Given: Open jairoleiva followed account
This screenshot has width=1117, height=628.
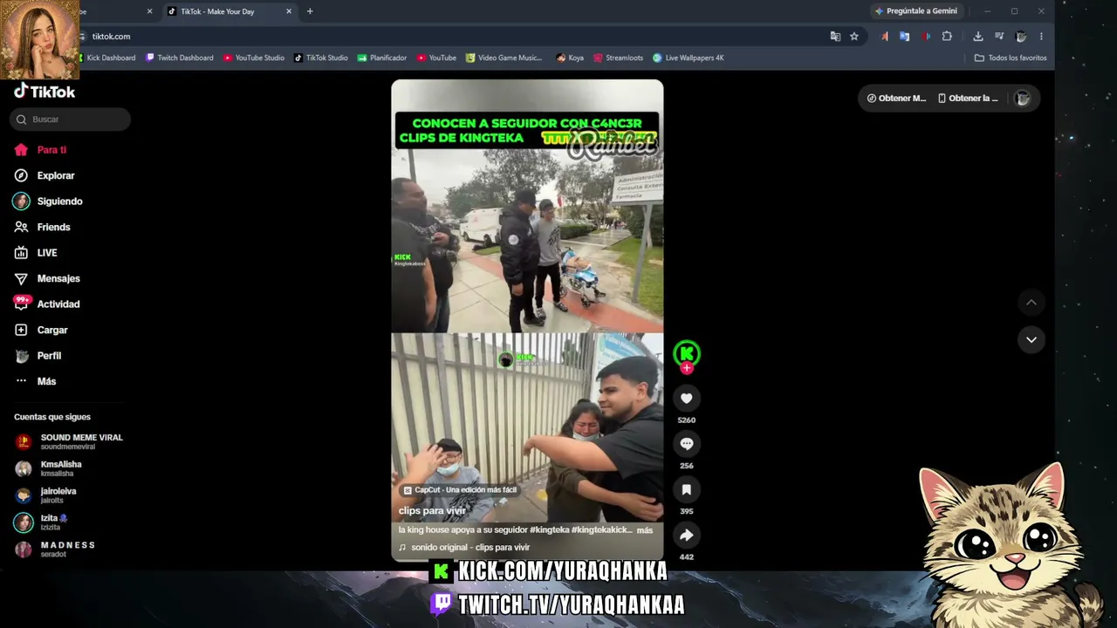Looking at the screenshot, I should (46, 495).
